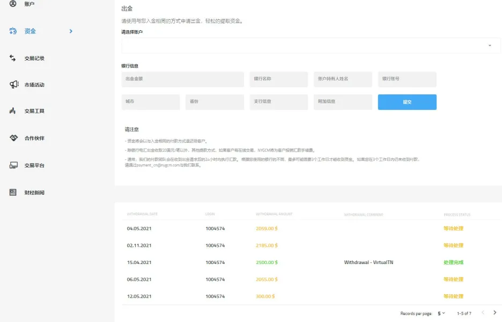The image size is (502, 322).
Task: Click the 交易平台 computer icon
Action: pyautogui.click(x=13, y=165)
